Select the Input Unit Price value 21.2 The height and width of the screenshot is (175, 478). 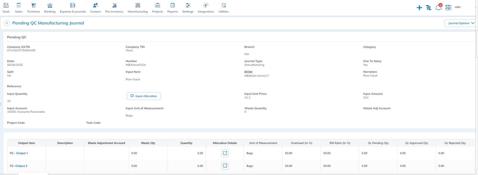[247, 98]
